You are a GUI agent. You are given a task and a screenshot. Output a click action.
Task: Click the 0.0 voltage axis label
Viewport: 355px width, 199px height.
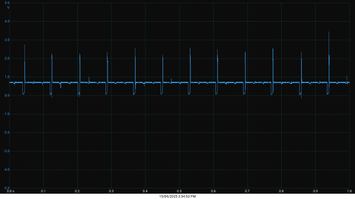click(x=7, y=96)
